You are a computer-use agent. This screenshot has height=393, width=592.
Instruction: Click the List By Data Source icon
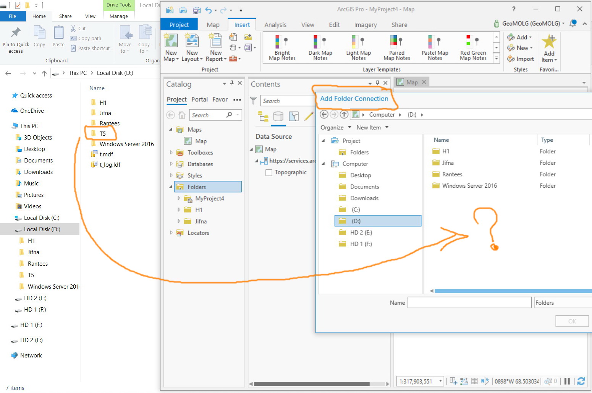(x=278, y=116)
